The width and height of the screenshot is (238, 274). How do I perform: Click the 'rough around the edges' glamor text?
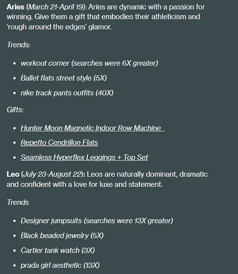coord(59,27)
